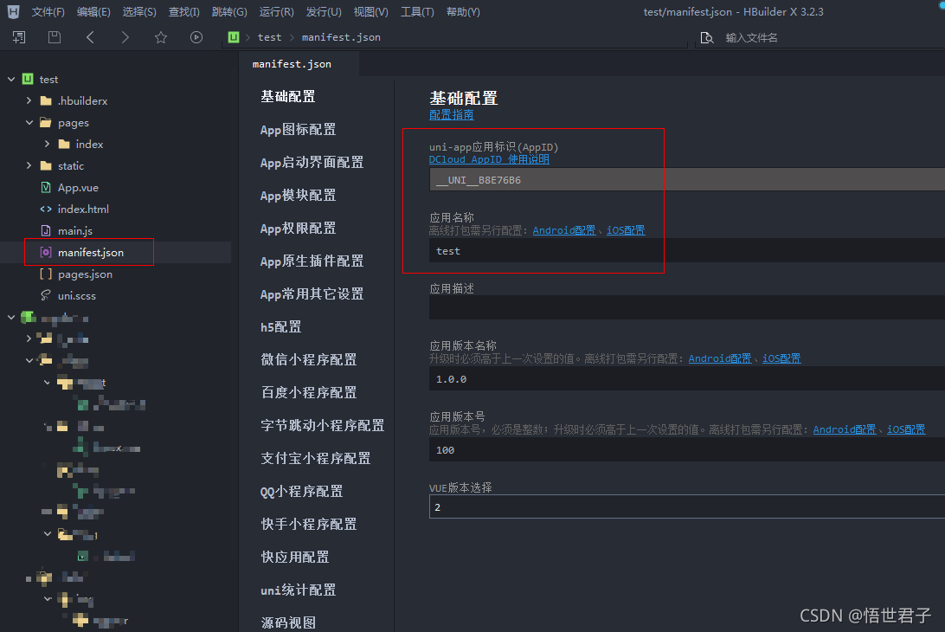
Task: Click the pages.json bracket icon
Action: (46, 274)
